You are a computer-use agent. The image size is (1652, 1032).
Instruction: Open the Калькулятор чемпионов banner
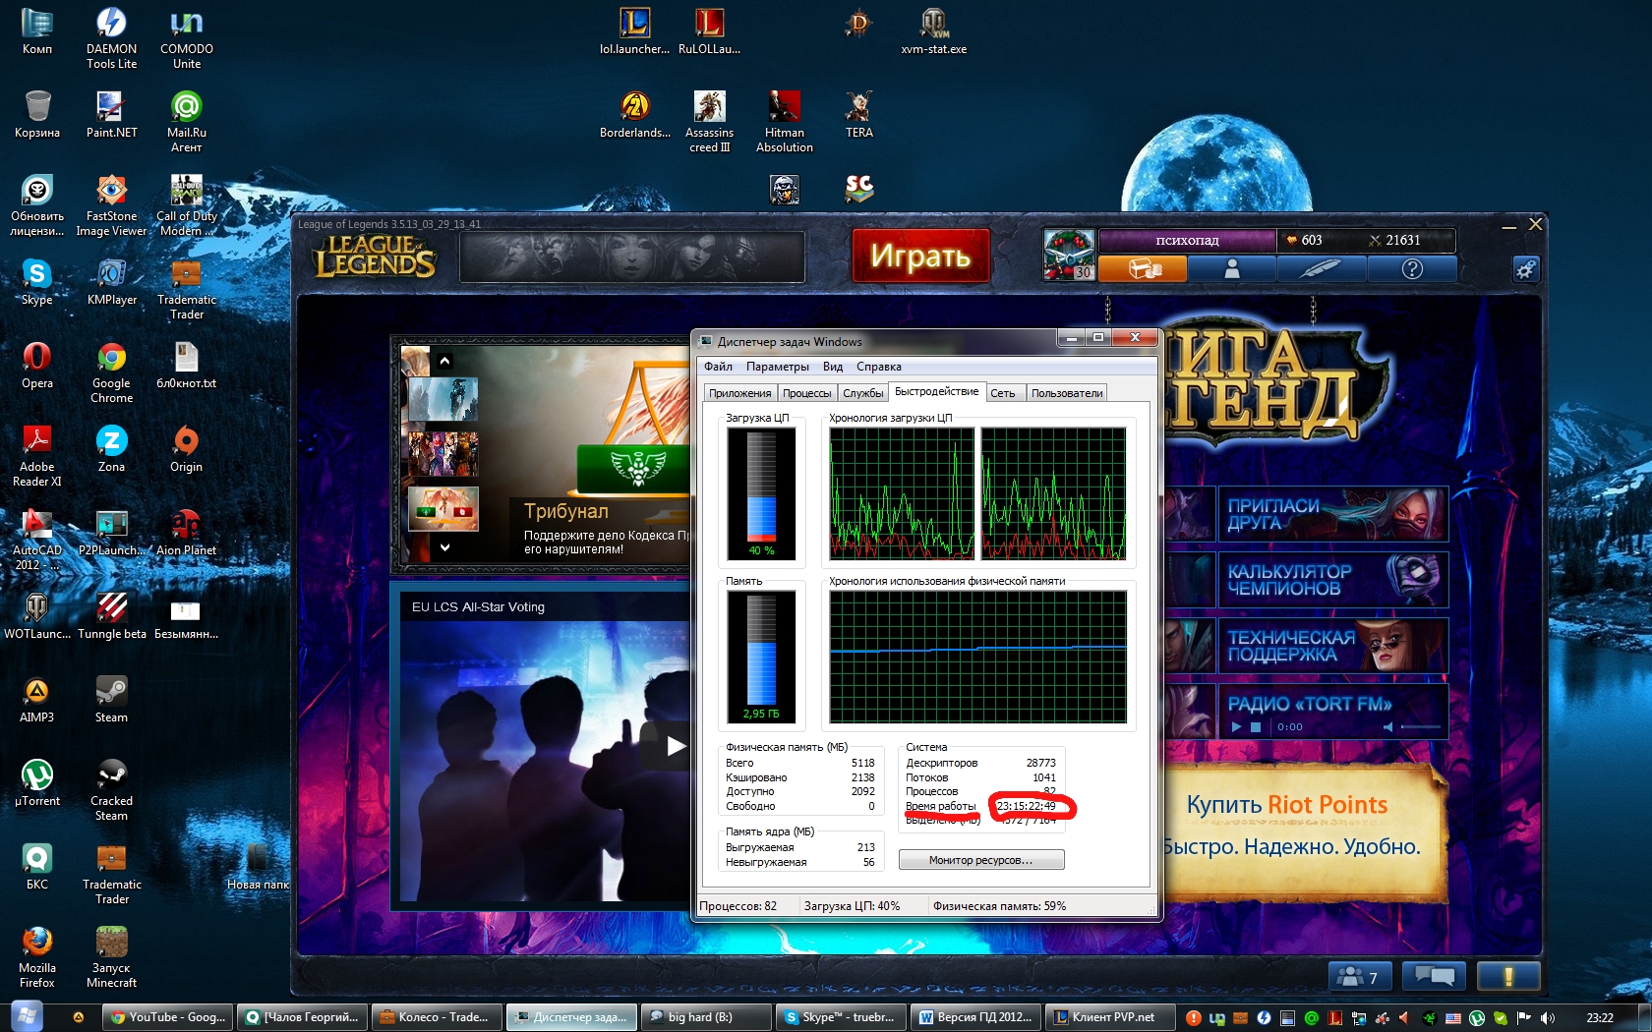(1332, 580)
